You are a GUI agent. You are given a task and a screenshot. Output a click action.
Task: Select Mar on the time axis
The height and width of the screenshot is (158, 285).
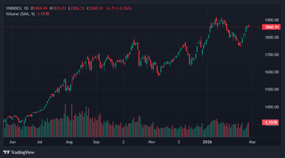pos(252,142)
